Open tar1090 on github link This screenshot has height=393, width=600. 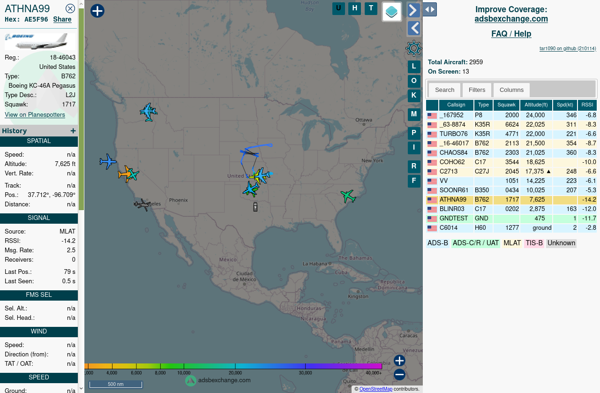568,48
